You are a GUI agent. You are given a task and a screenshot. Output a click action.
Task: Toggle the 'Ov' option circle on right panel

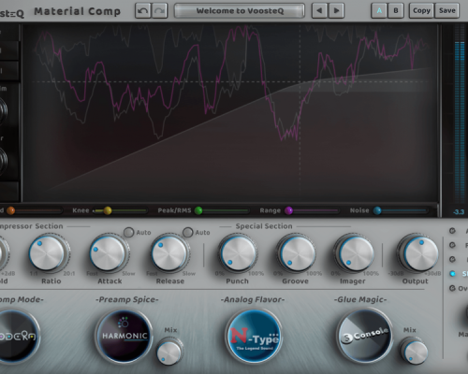[x=452, y=288]
